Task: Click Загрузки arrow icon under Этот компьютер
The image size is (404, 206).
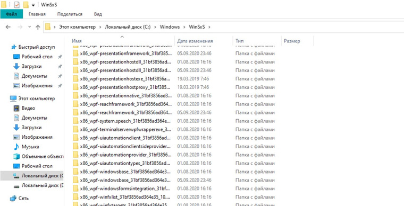Action: coord(16,128)
